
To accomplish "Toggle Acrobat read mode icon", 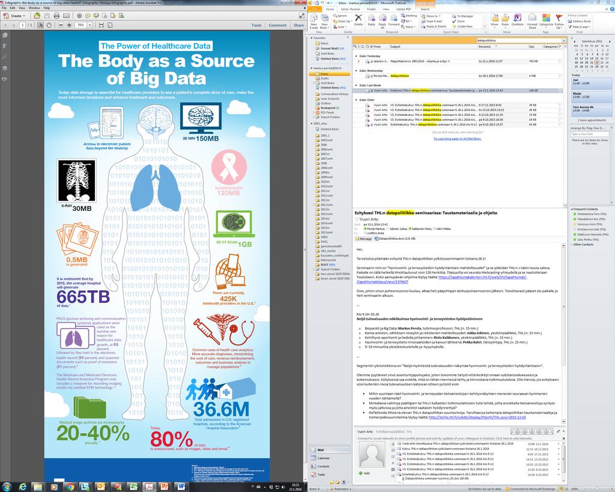I will [x=301, y=16].
